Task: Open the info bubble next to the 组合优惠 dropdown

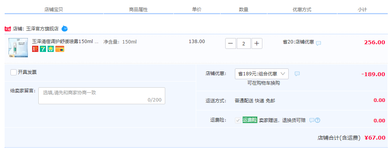Action: coord(297,73)
